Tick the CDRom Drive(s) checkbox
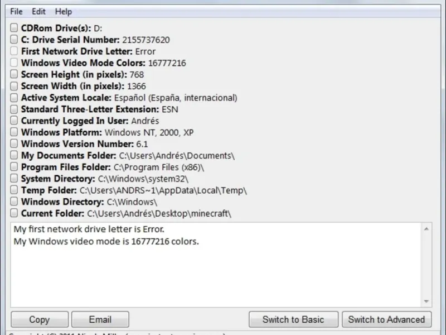446x335 pixels. [14, 27]
